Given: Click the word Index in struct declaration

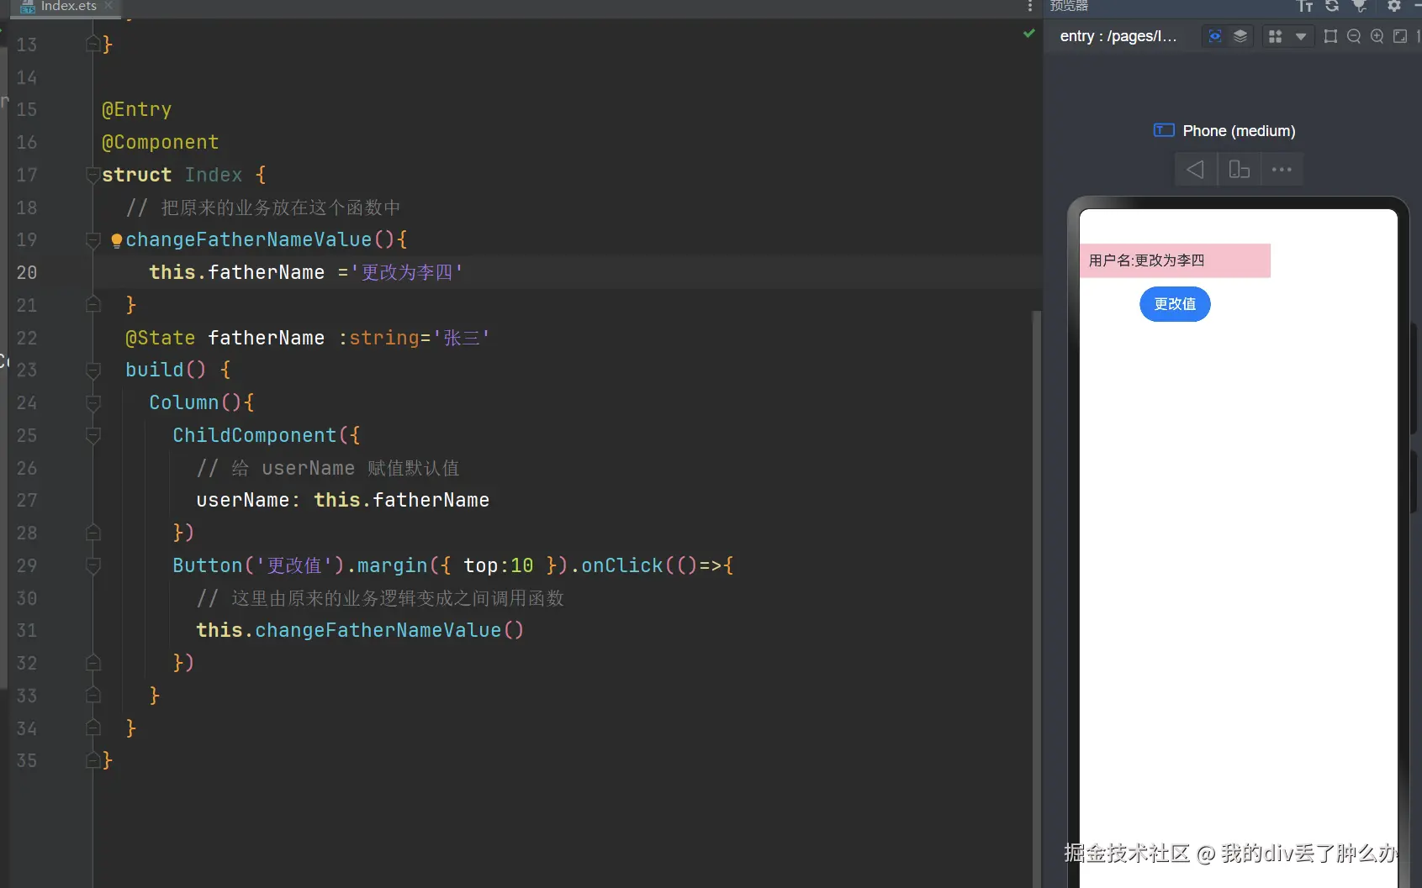Looking at the screenshot, I should (x=214, y=175).
